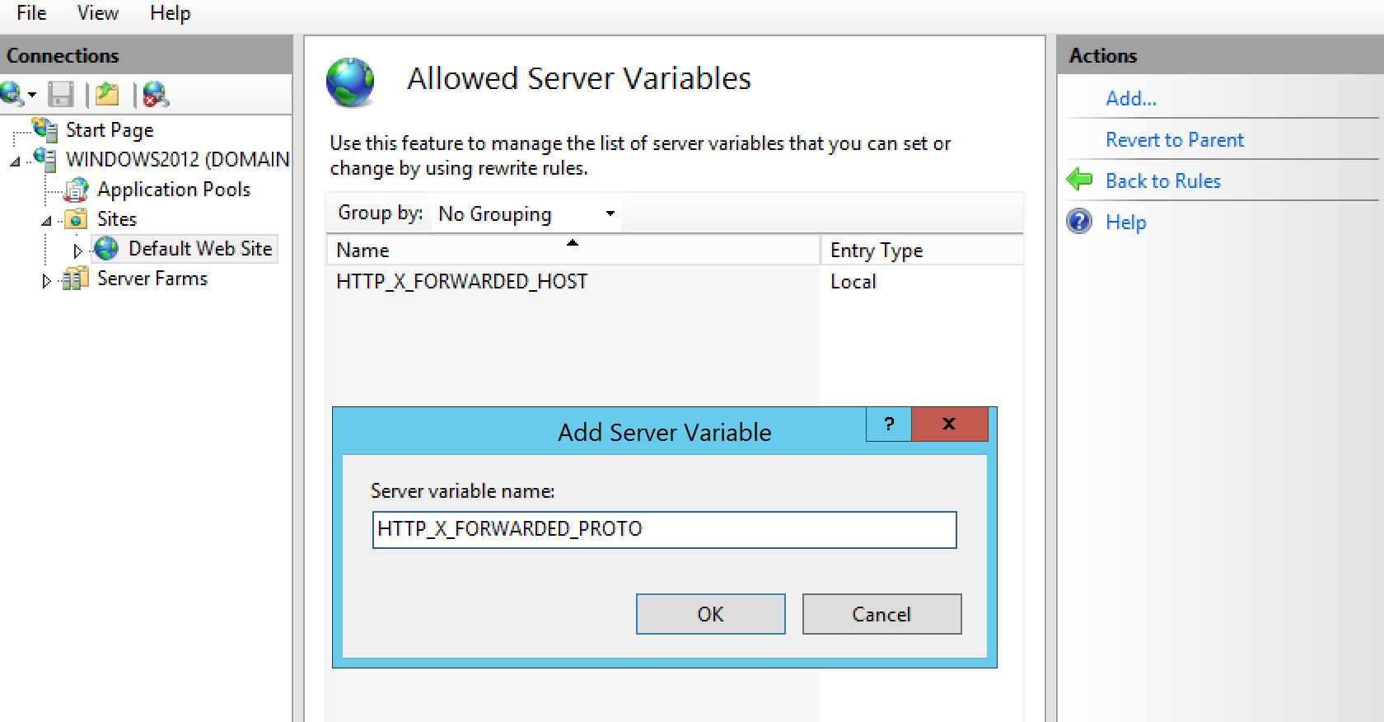Expand the Default Web Site node
1384x722 pixels.
point(77,250)
